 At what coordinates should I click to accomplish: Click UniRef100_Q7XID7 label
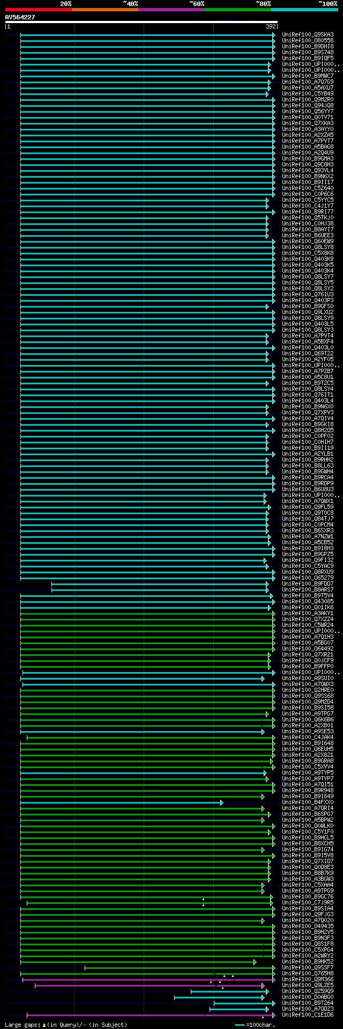coord(308,861)
